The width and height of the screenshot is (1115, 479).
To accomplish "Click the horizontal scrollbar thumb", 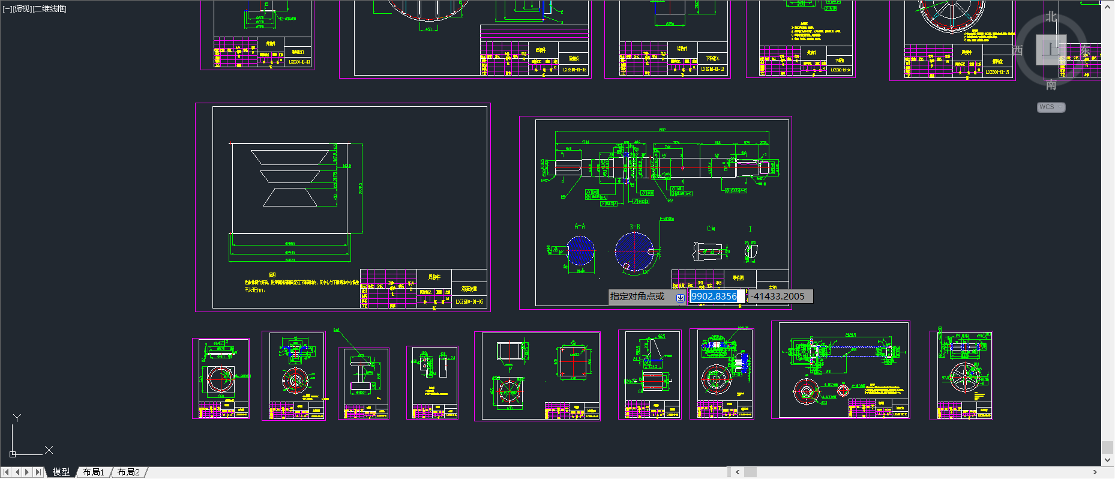I will pyautogui.click(x=750, y=472).
